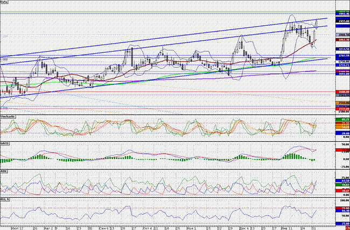The image size is (350, 230).
Task: Select the MACD panel label
Action: tap(4, 143)
